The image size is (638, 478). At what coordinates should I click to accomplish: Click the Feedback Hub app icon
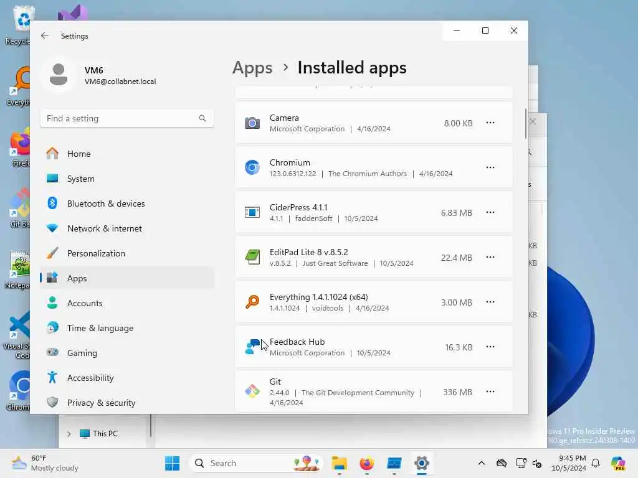[252, 347]
